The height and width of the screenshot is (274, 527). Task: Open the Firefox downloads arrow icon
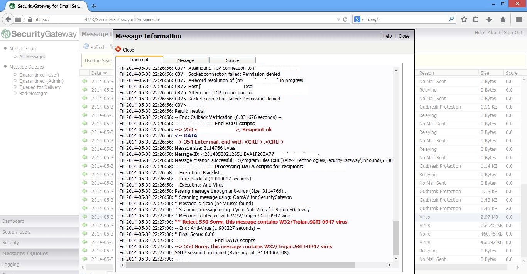click(489, 19)
